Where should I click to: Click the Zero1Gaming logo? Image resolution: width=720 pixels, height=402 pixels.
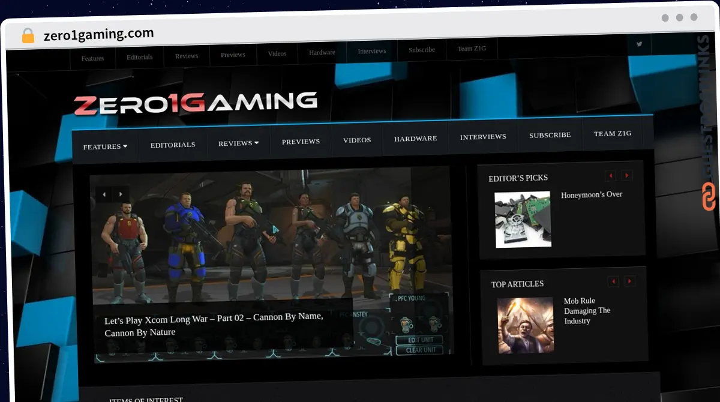[196, 103]
